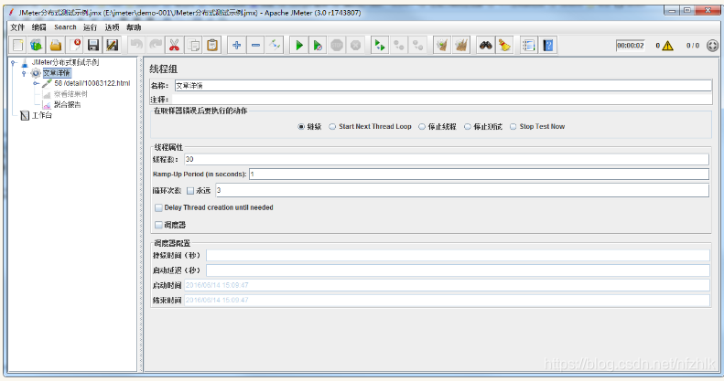
Task: Click the Reset Search icon
Action: pyautogui.click(x=504, y=45)
